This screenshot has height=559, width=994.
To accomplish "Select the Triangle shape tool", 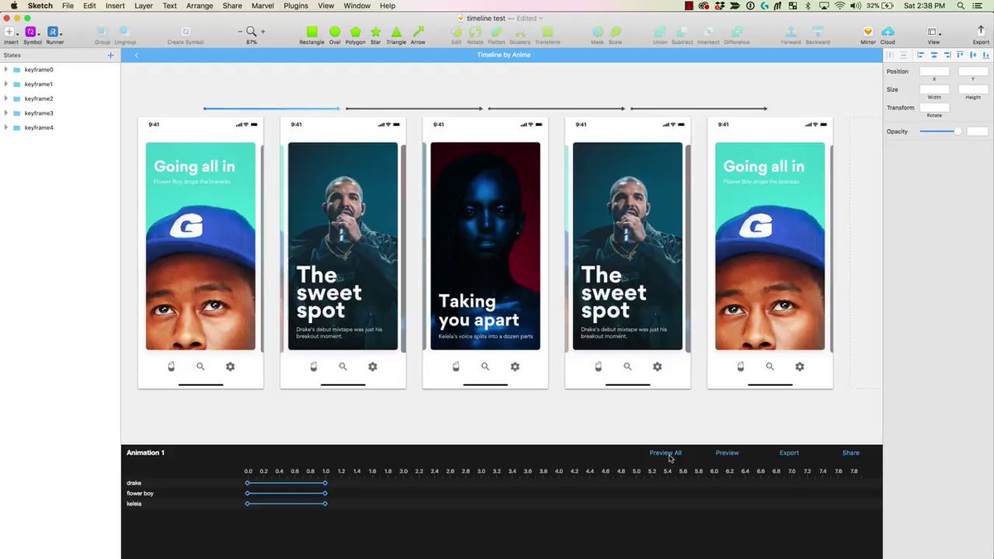I will tap(396, 32).
